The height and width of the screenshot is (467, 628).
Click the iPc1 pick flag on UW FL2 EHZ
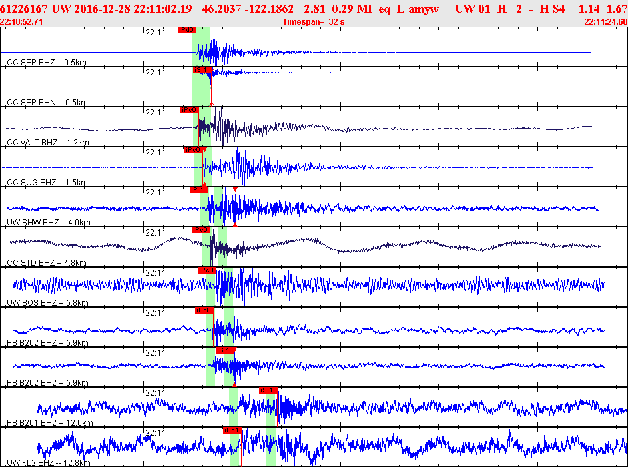click(x=232, y=430)
